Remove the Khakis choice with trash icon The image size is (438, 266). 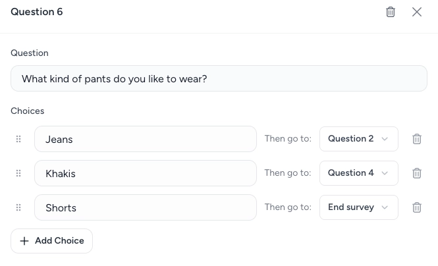417,173
